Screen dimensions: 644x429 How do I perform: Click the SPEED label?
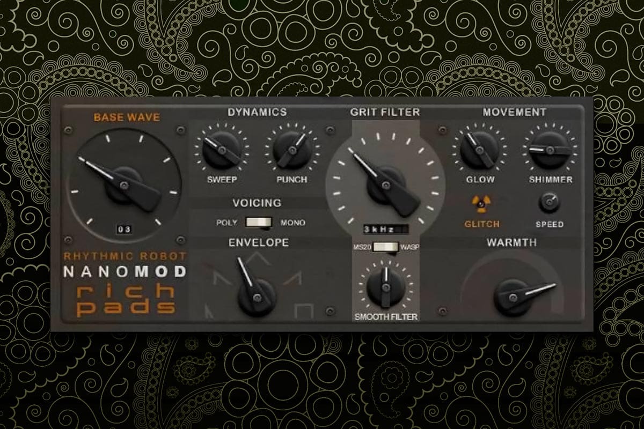point(550,224)
